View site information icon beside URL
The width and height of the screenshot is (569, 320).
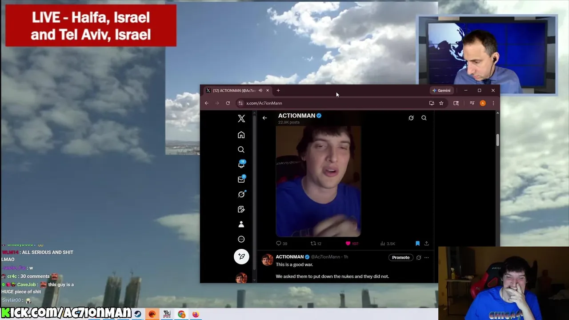pos(240,103)
